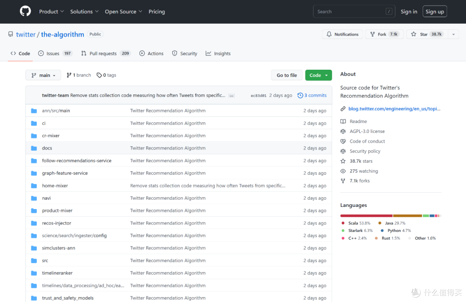View the 3 commits history link
Viewport: 466px width, 302px height.
coord(312,95)
